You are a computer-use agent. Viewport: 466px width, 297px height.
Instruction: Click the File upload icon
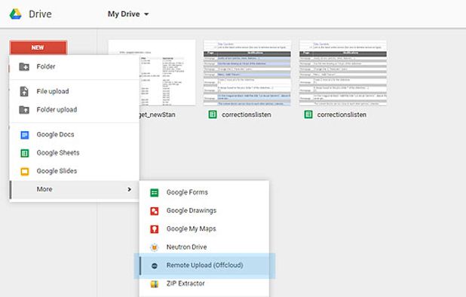pyautogui.click(x=24, y=91)
